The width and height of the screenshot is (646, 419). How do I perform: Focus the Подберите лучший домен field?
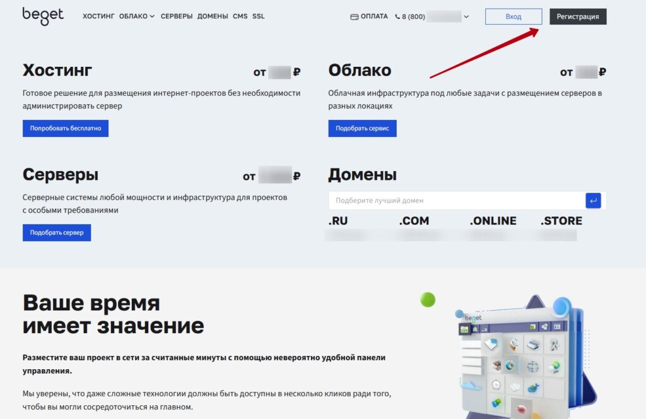pos(457,201)
